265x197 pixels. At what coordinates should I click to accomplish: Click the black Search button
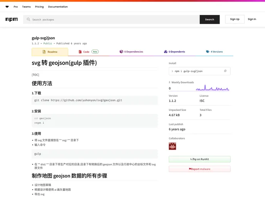point(210,19)
